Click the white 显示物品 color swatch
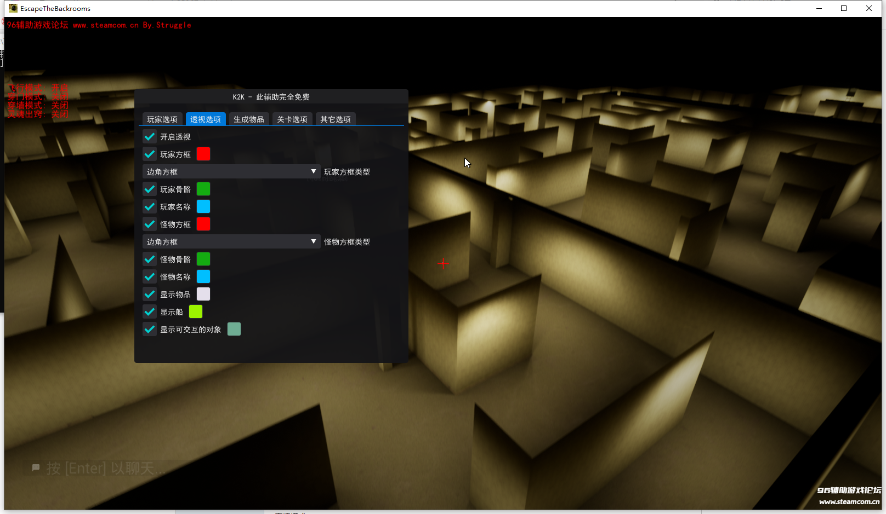886x514 pixels. pyautogui.click(x=203, y=294)
